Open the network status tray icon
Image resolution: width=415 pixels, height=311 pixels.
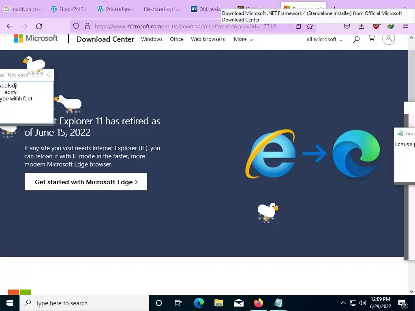pyautogui.click(x=353, y=303)
